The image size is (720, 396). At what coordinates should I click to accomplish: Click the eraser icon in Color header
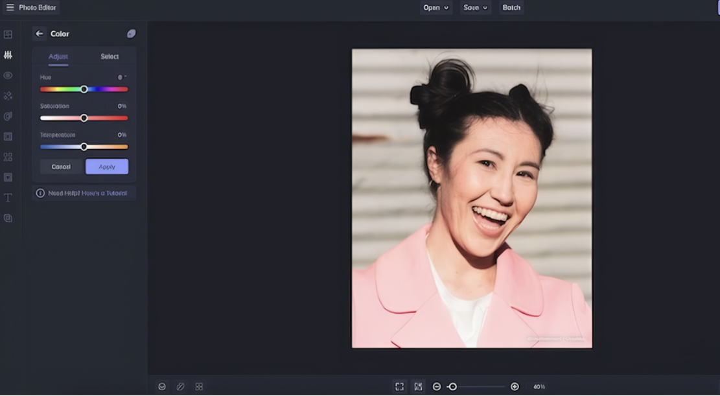click(132, 34)
